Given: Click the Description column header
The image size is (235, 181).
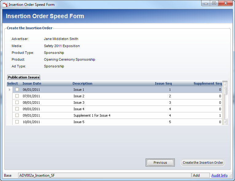Looking at the screenshot, I should coord(82,83).
